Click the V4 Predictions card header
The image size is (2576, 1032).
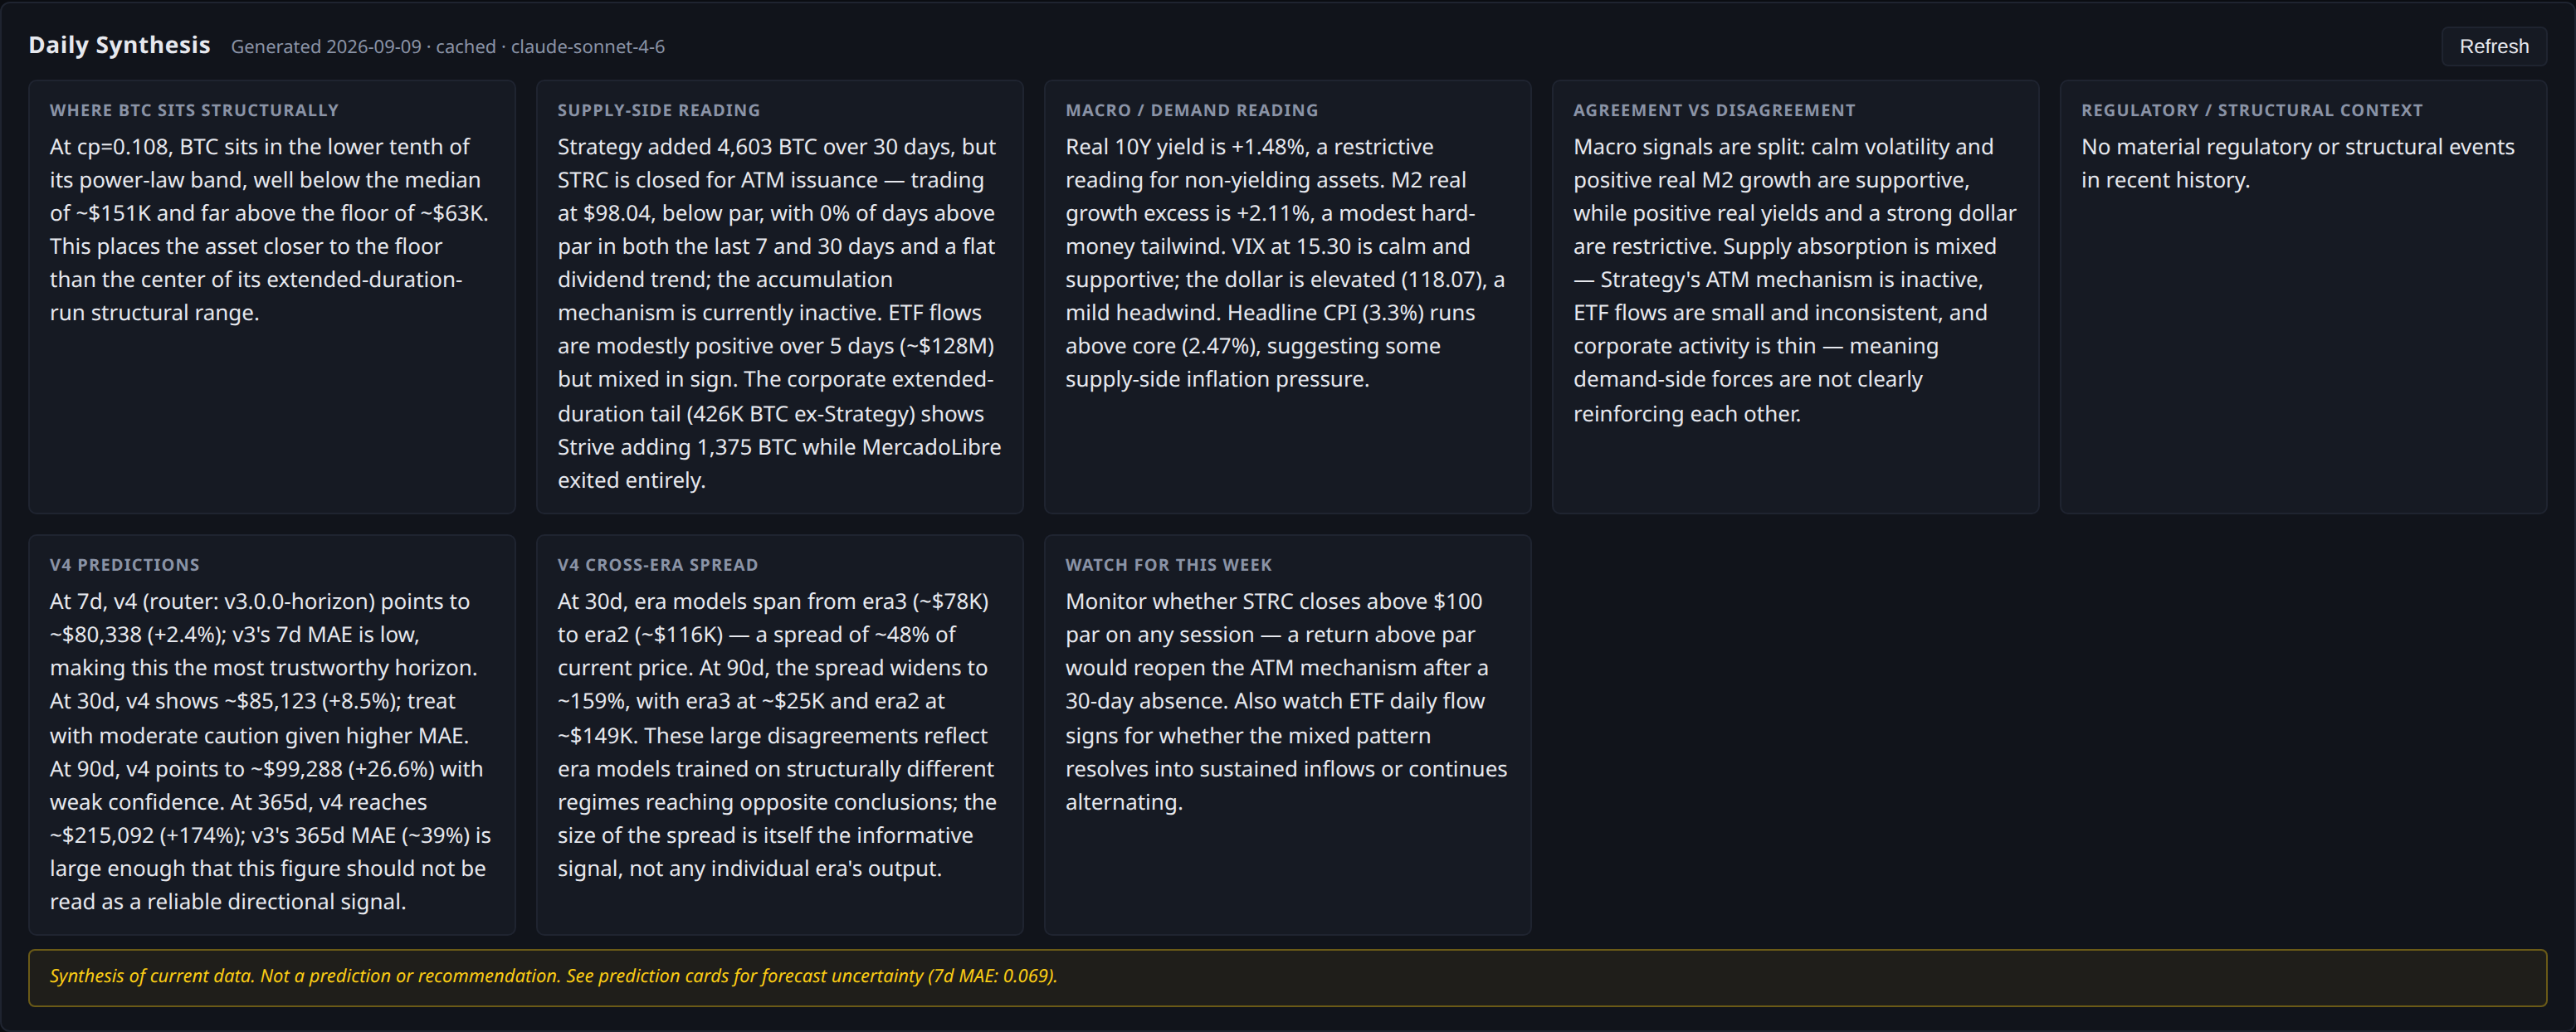click(x=125, y=565)
